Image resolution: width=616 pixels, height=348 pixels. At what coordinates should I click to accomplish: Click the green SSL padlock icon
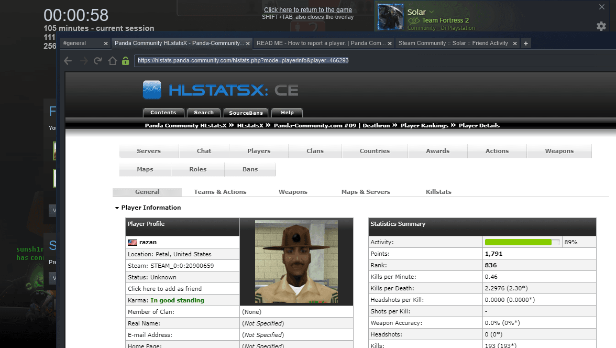[125, 61]
